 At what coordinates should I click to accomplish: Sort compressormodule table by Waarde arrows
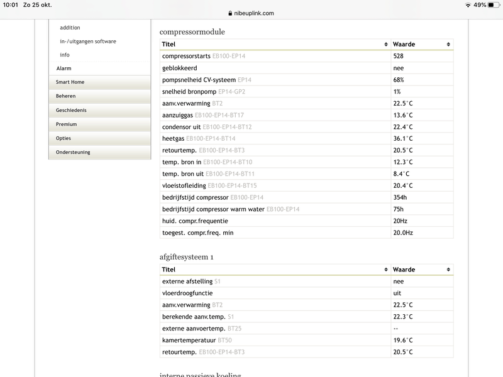pos(448,45)
